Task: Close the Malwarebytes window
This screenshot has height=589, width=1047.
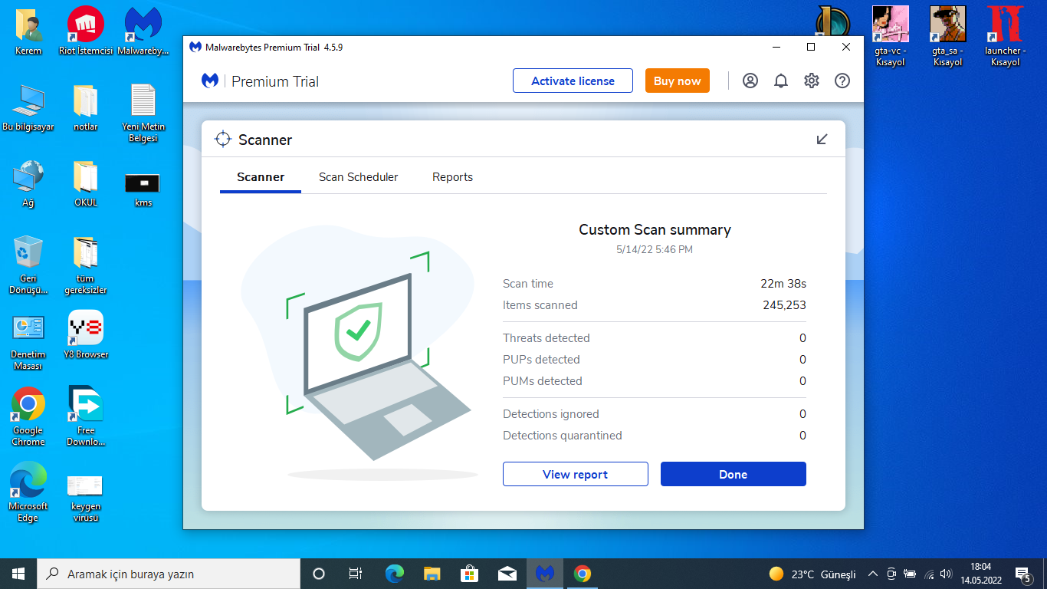Action: coord(846,47)
